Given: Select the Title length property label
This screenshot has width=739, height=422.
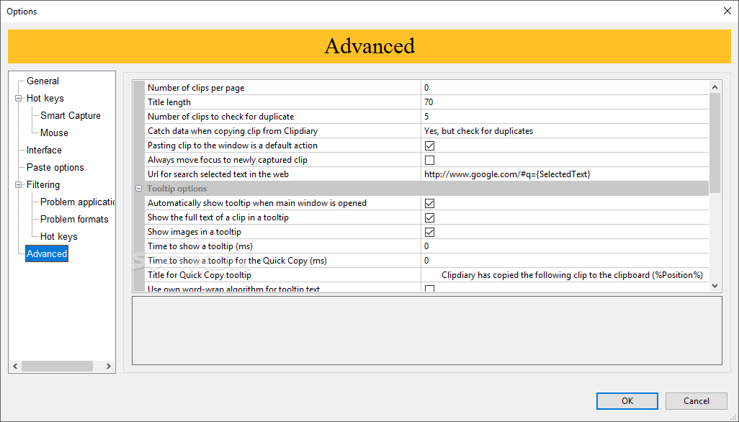Looking at the screenshot, I should point(169,102).
